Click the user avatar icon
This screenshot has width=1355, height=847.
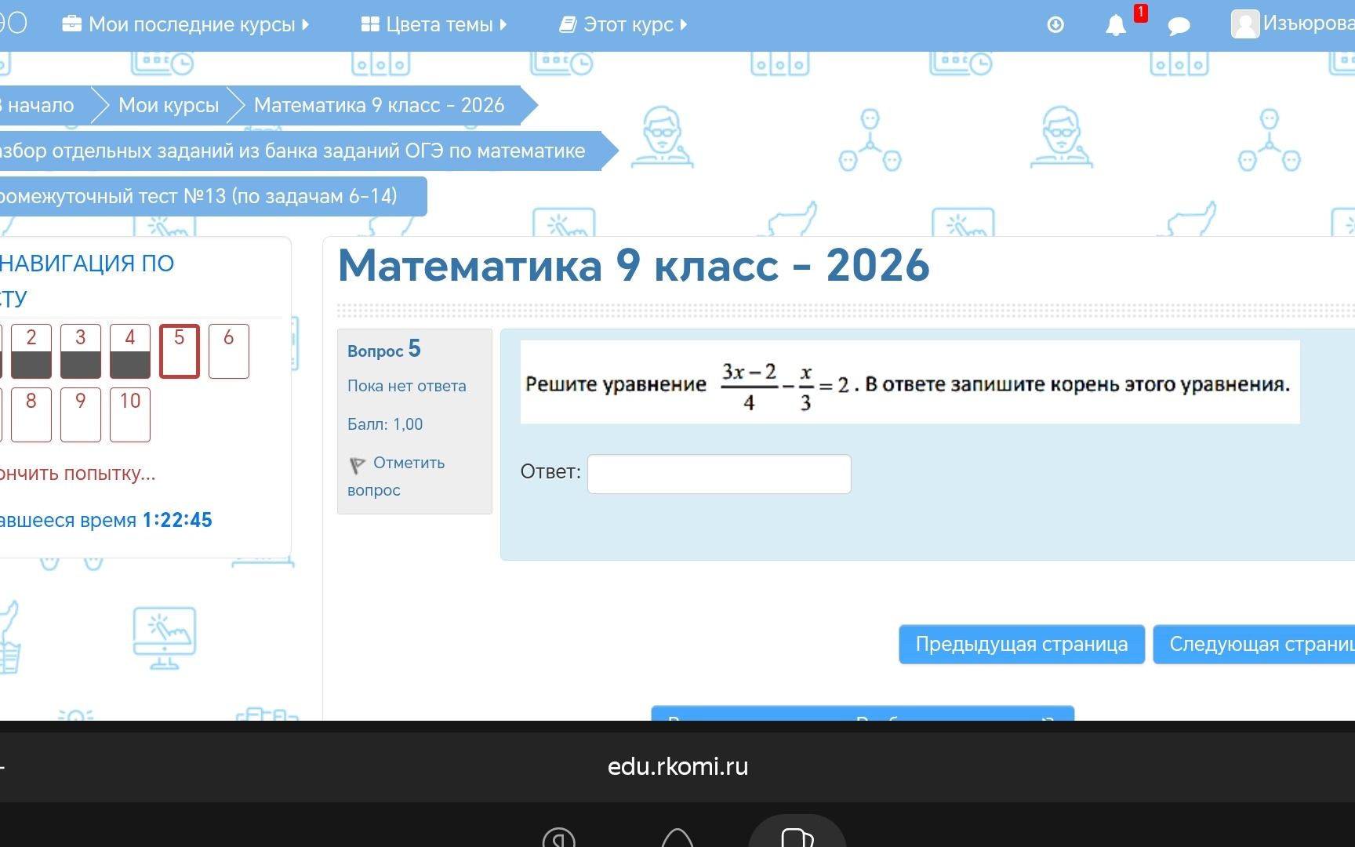tap(1245, 24)
